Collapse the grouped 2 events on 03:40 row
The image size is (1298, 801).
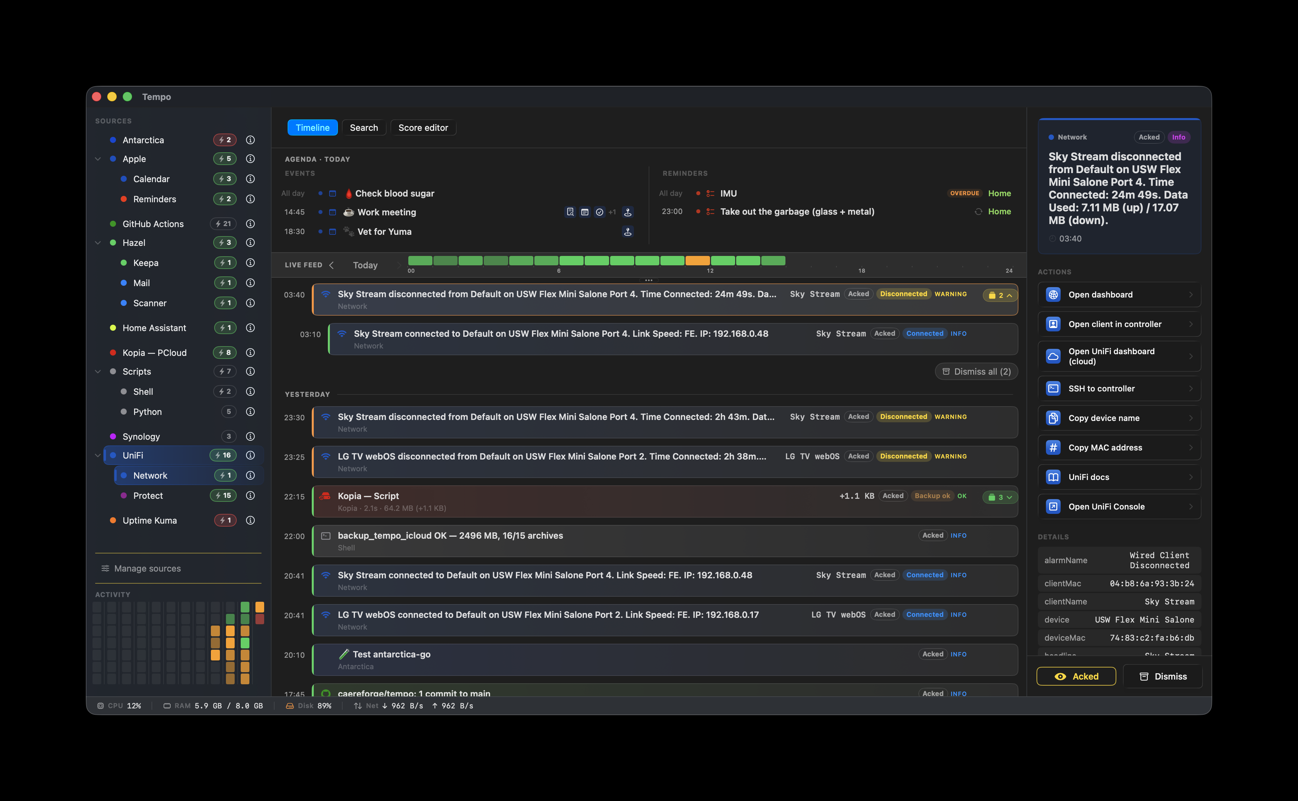[x=1000, y=295]
